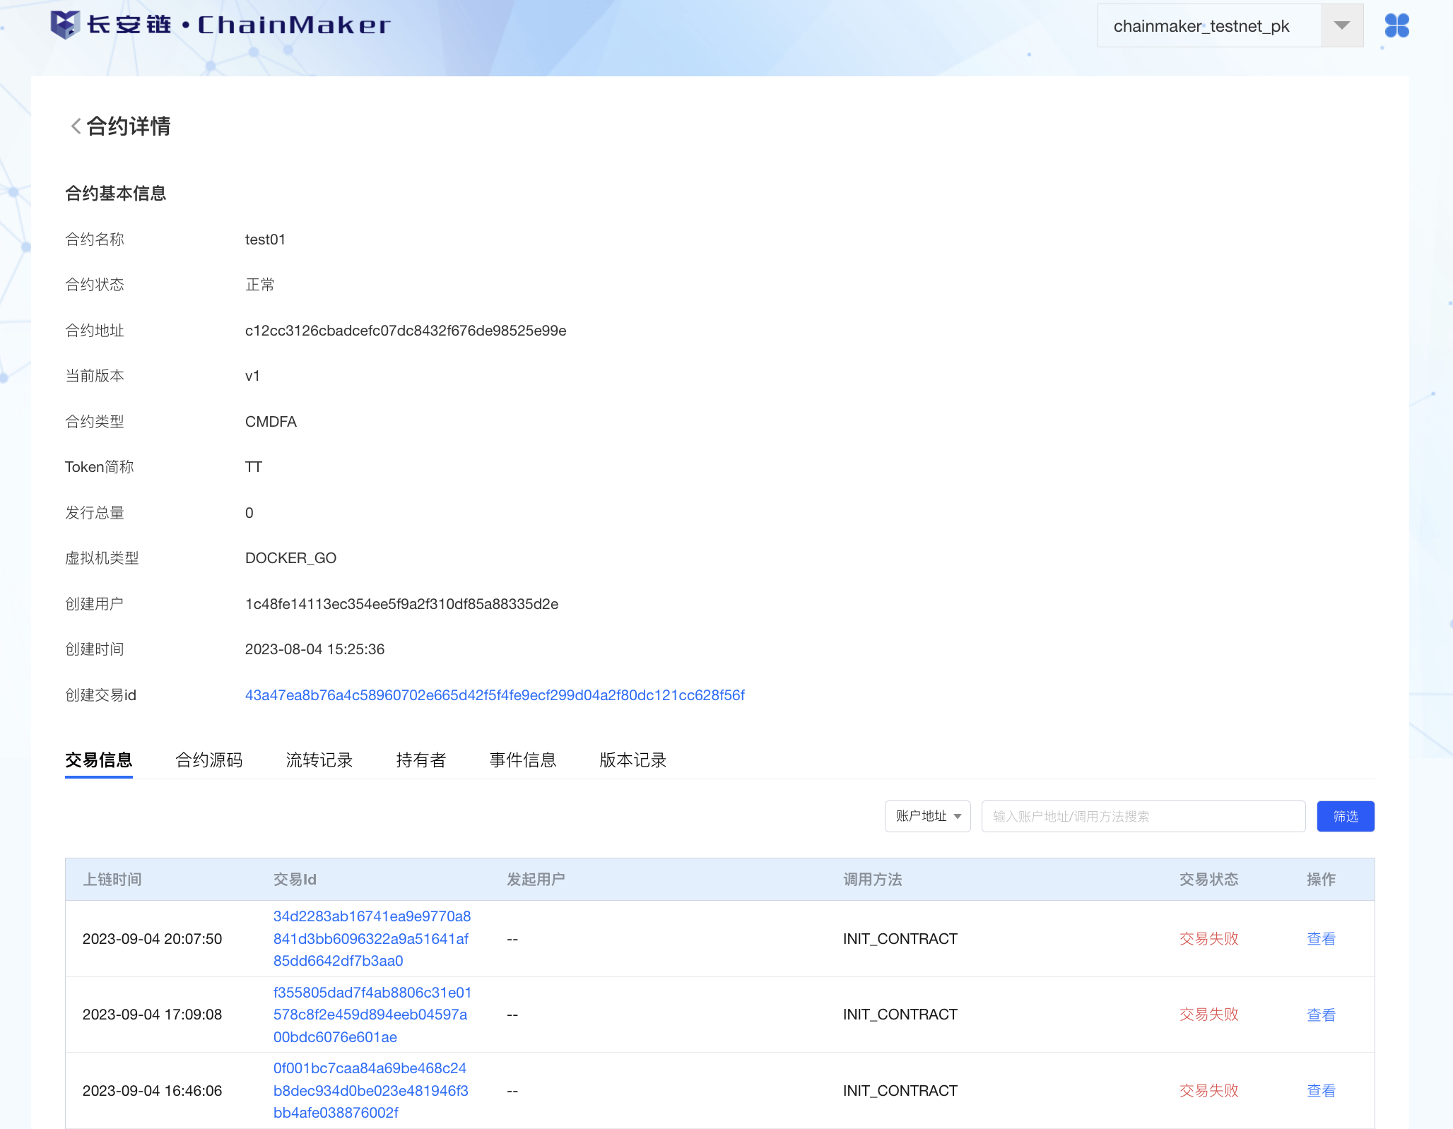Open the 版本记录 tab
The width and height of the screenshot is (1453, 1129).
coord(633,760)
